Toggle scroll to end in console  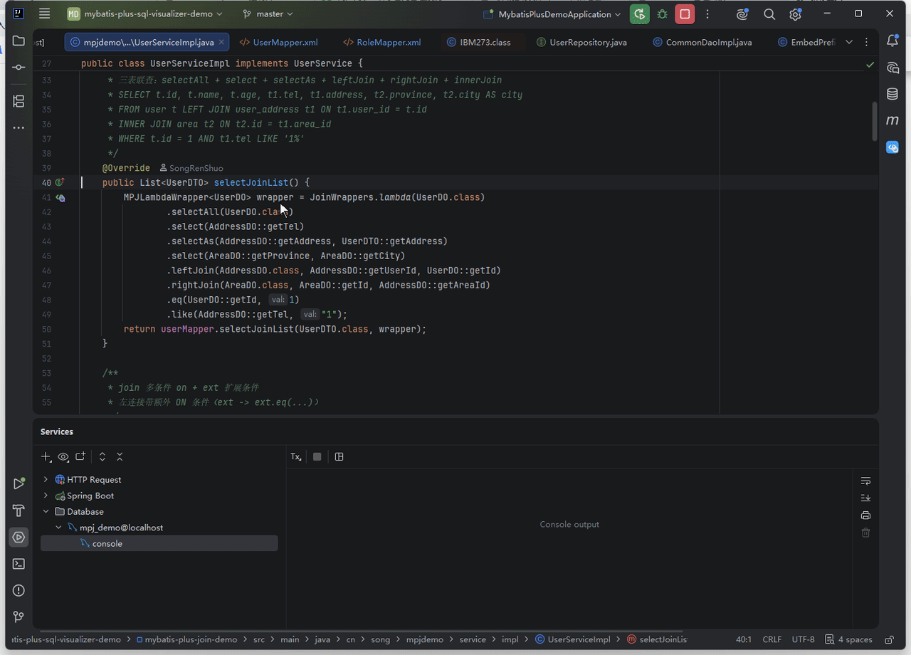pyautogui.click(x=865, y=498)
